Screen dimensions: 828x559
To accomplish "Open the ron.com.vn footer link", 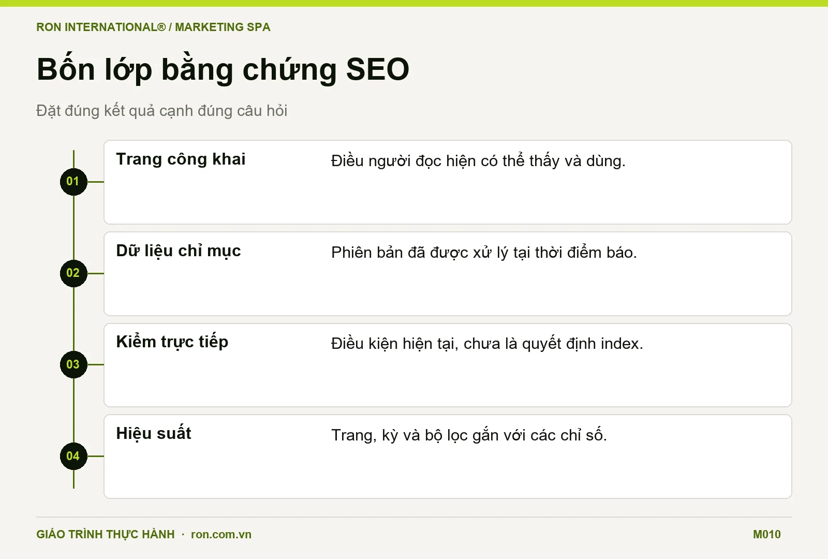I will (221, 535).
